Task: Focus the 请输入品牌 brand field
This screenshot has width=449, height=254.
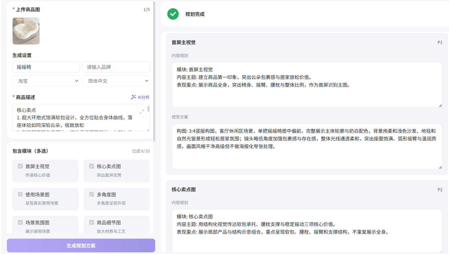Action: [116, 67]
